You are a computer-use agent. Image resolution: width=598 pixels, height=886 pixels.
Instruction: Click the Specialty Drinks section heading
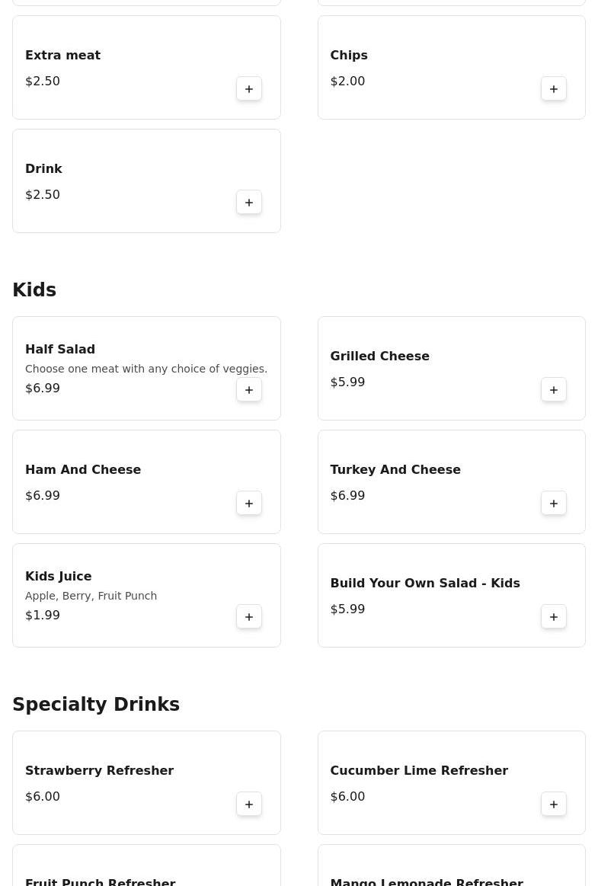point(96,705)
